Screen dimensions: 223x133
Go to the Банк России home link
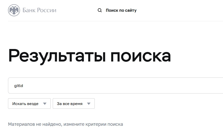point(32,10)
